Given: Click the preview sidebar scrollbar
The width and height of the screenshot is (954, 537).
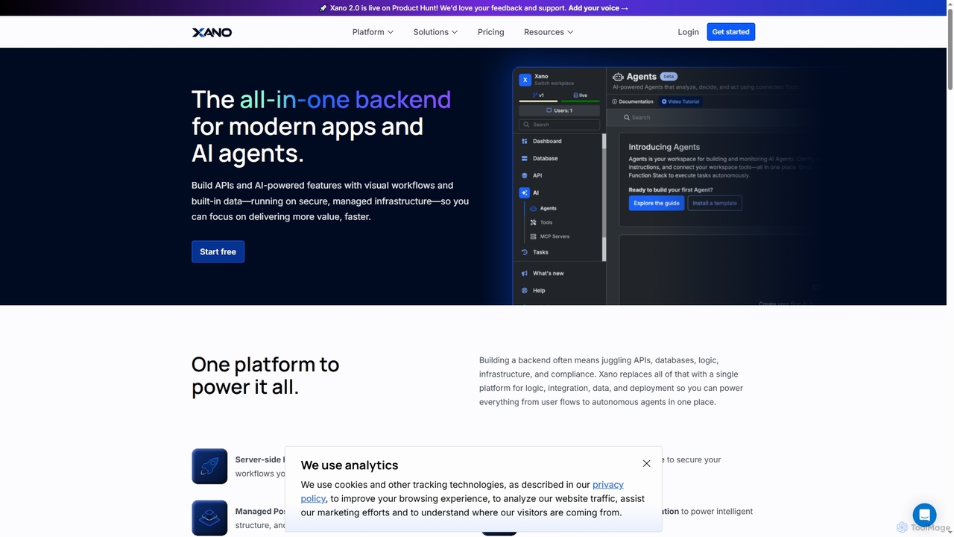Looking at the screenshot, I should point(604,198).
